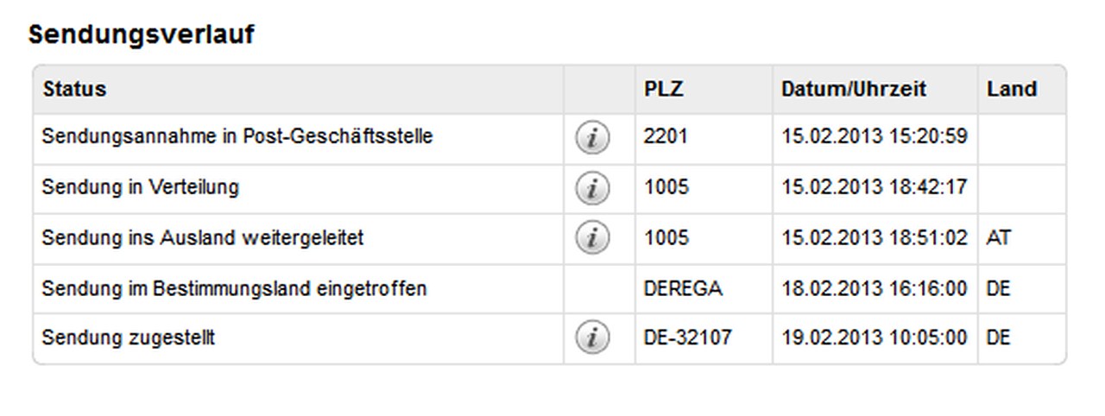
Task: Click the PLZ column header
Action: click(664, 89)
